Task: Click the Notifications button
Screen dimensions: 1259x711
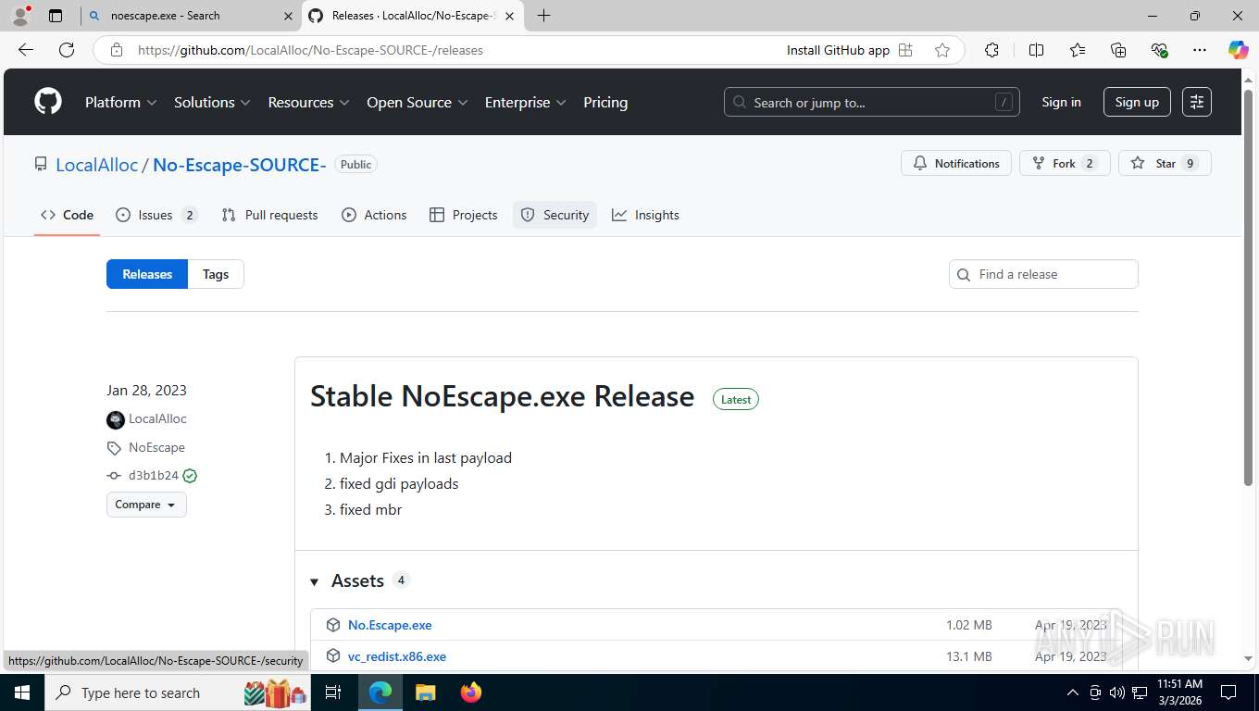Action: point(956,163)
